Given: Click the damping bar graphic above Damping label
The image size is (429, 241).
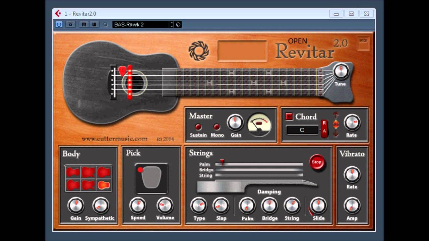Looking at the screenshot, I should coord(257,186).
